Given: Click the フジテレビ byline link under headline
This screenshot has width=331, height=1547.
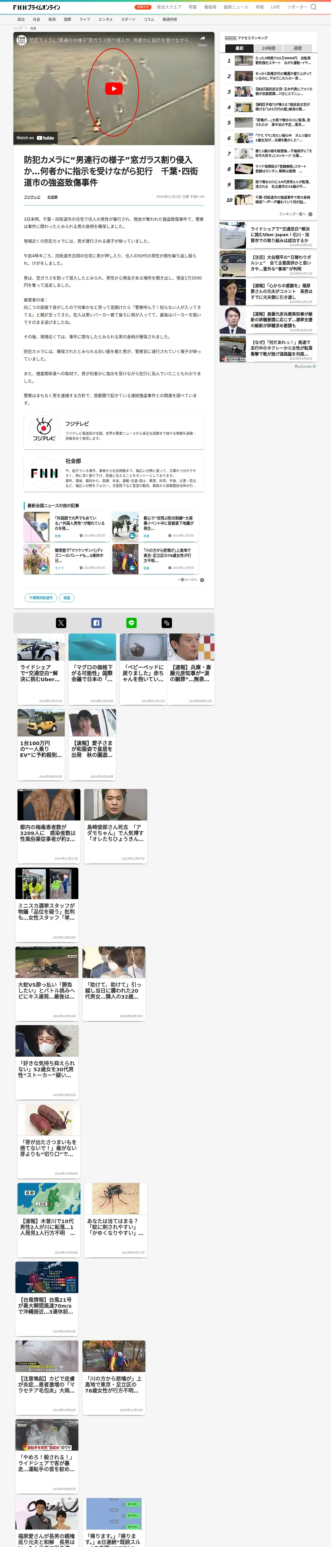Looking at the screenshot, I should coord(32,197).
